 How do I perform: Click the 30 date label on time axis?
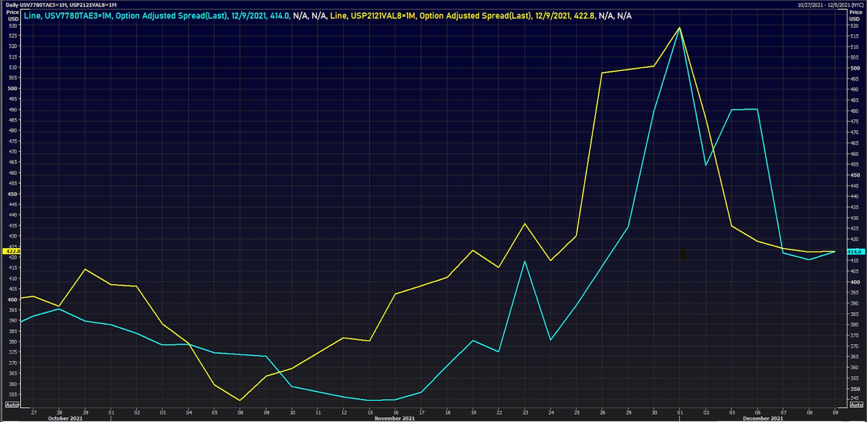click(x=654, y=413)
